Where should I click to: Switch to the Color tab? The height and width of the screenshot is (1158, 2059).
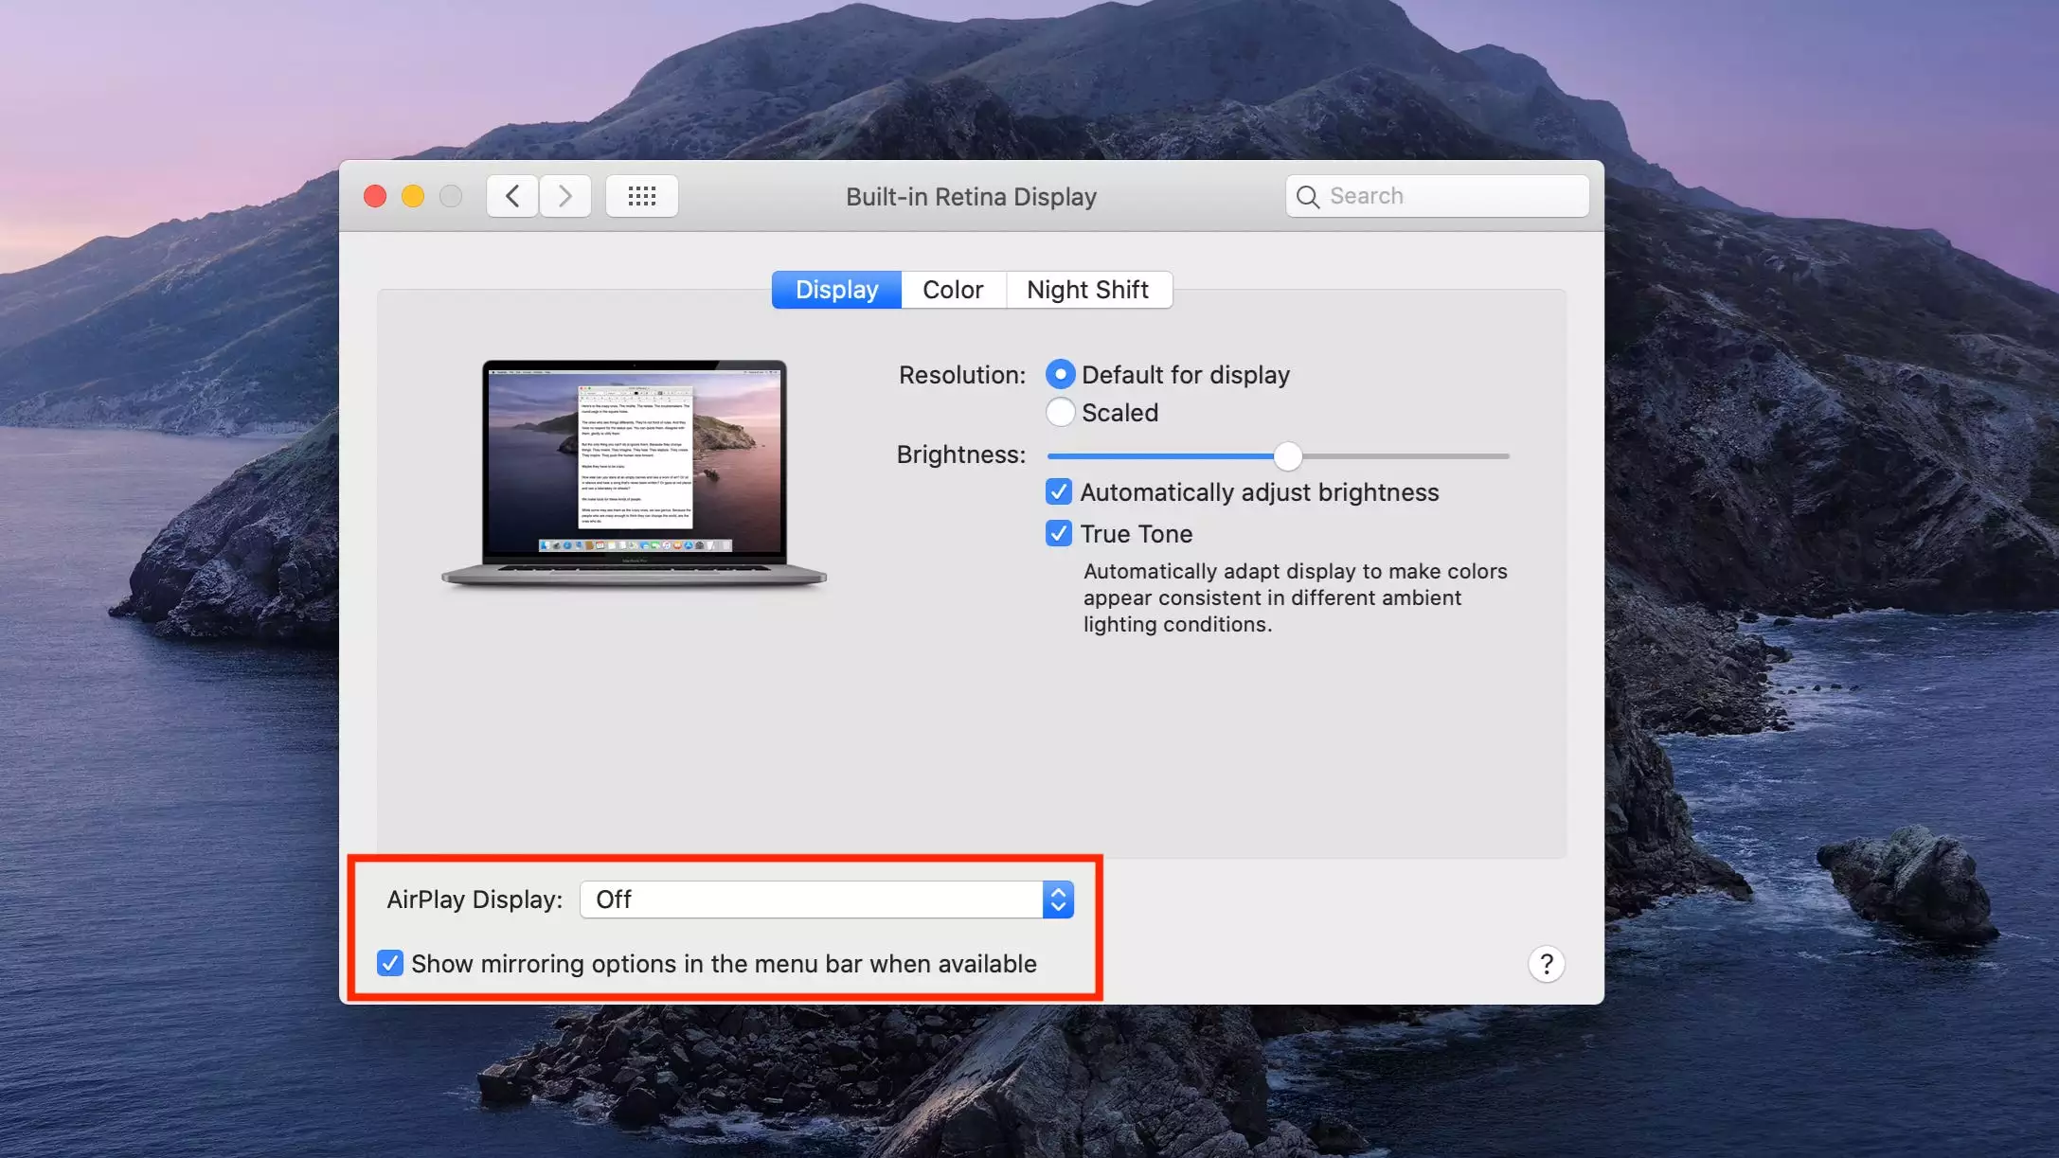point(953,290)
